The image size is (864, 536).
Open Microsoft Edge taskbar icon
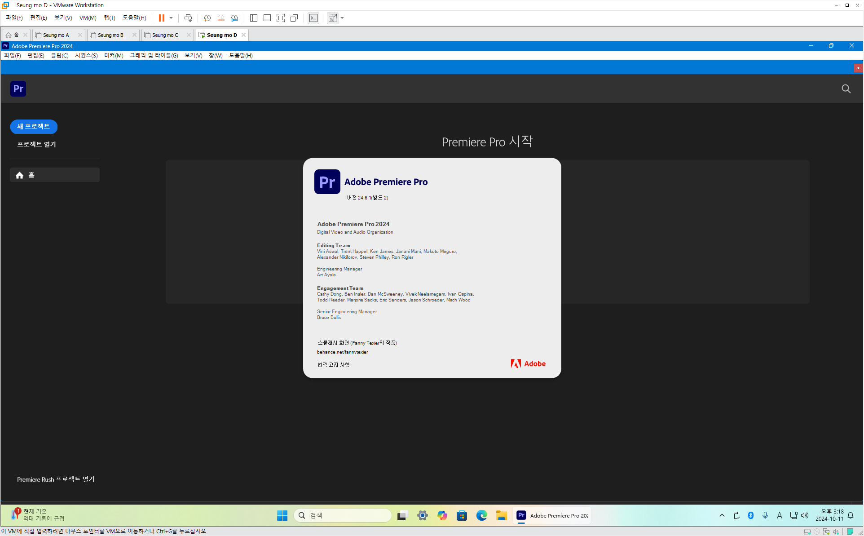(481, 515)
